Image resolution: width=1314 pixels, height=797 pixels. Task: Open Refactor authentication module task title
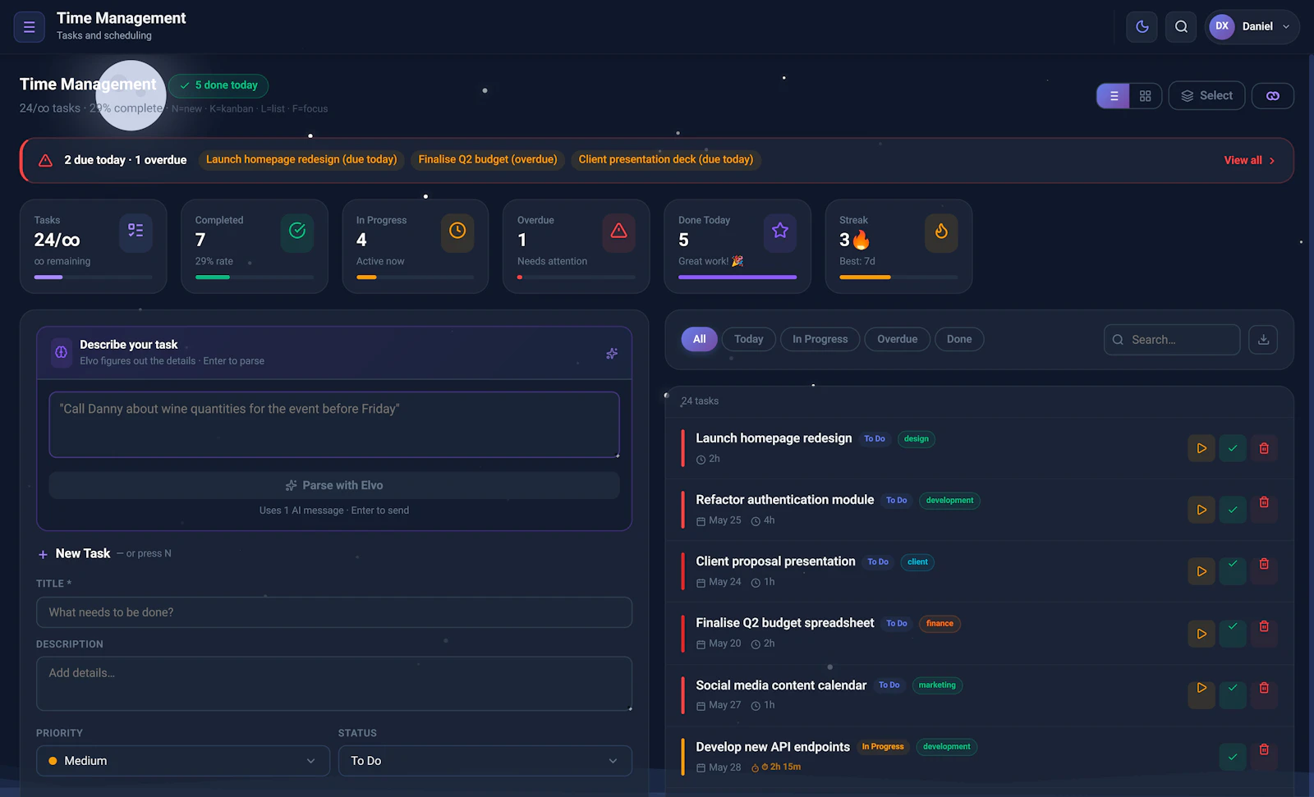[784, 500]
